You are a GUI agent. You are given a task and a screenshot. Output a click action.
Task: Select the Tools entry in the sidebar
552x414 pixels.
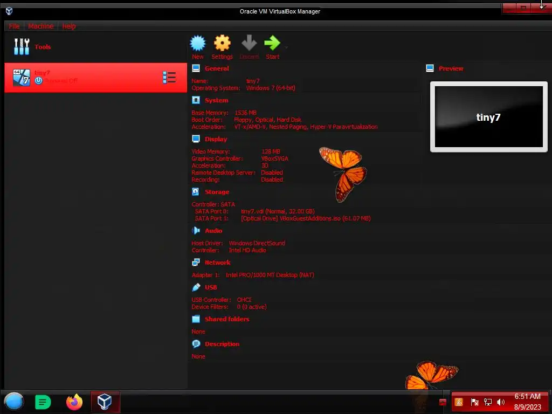point(95,47)
